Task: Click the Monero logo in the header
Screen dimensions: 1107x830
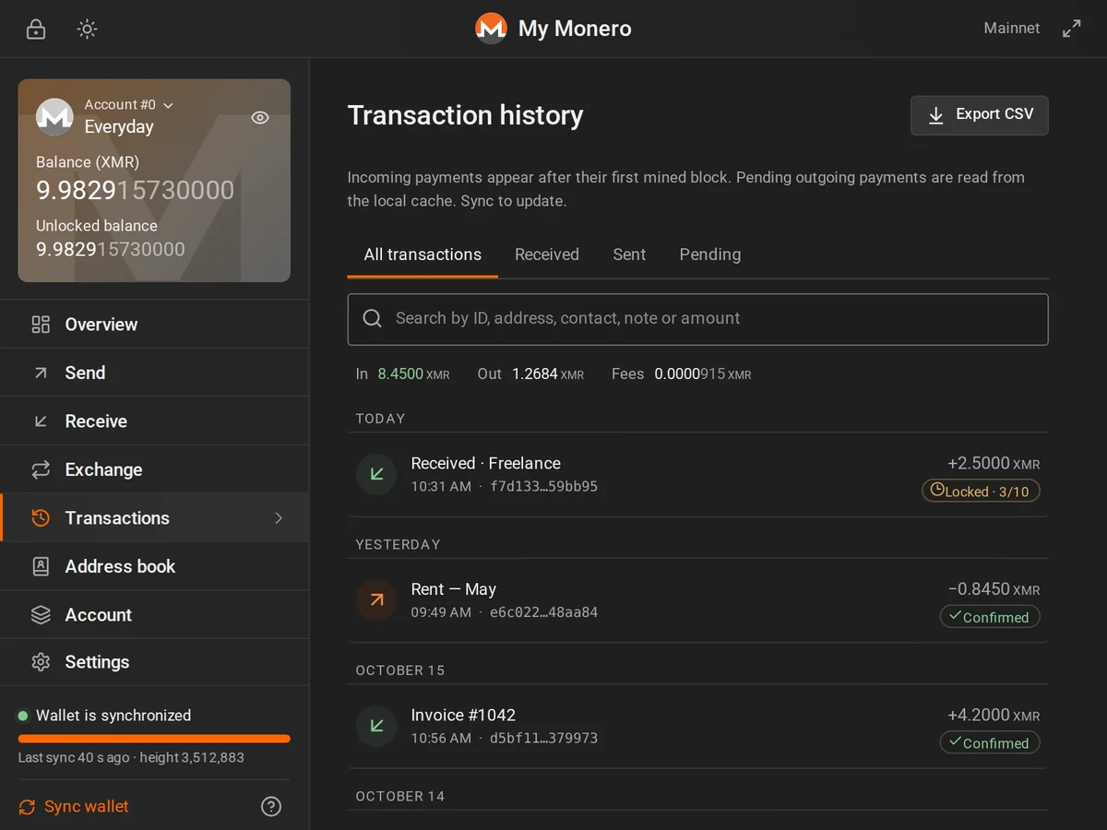Action: tap(491, 29)
